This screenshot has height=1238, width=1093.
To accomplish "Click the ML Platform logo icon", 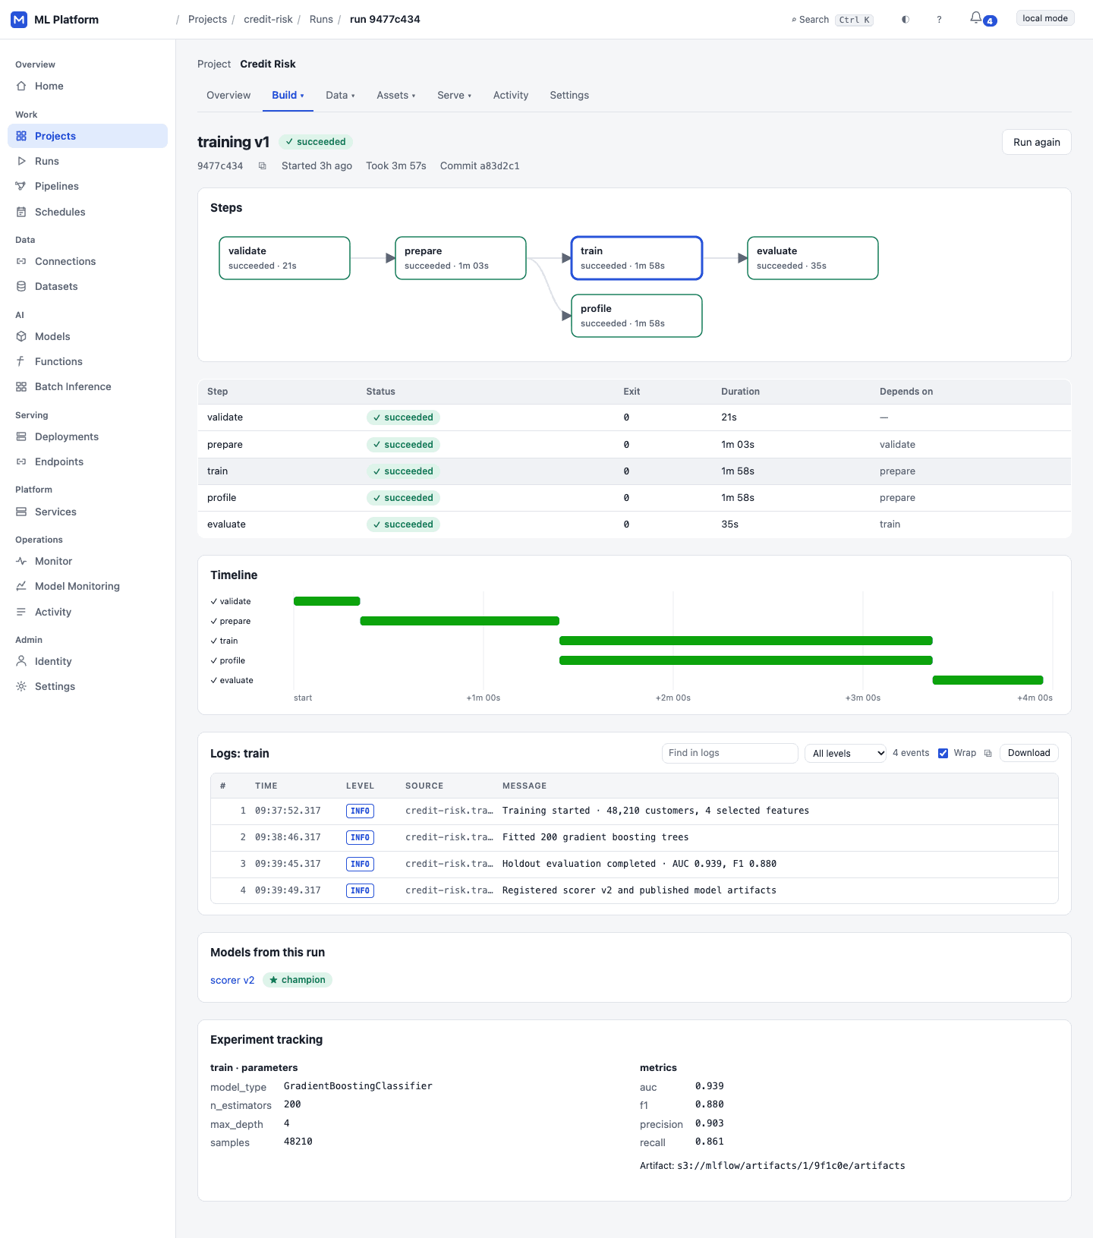I will tap(19, 20).
